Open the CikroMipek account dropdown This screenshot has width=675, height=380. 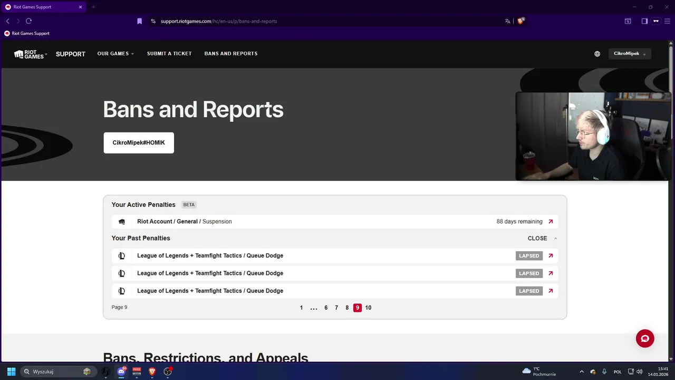(x=630, y=54)
